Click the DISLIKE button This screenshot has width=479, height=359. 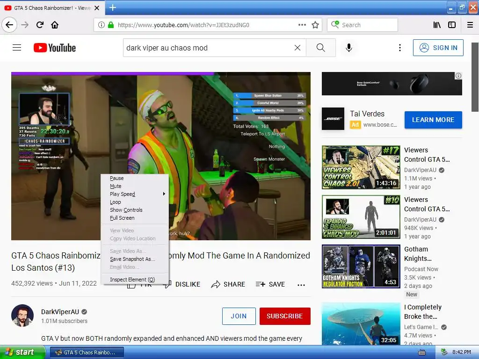(182, 285)
